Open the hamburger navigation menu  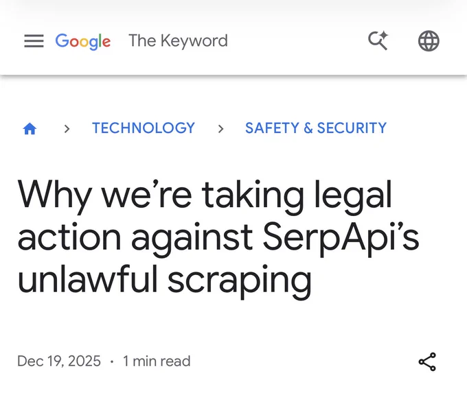pos(34,40)
